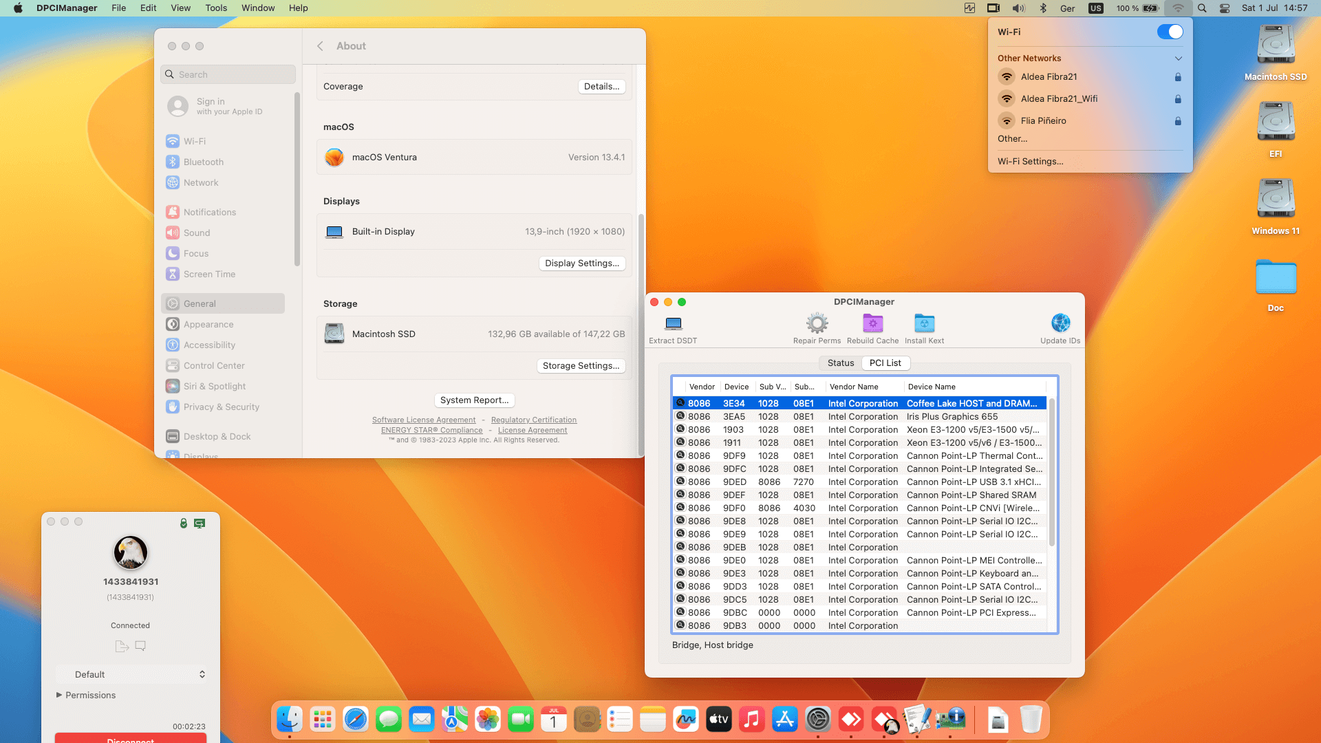The height and width of the screenshot is (743, 1321).
Task: Sort by Device Name column header
Action: point(974,387)
